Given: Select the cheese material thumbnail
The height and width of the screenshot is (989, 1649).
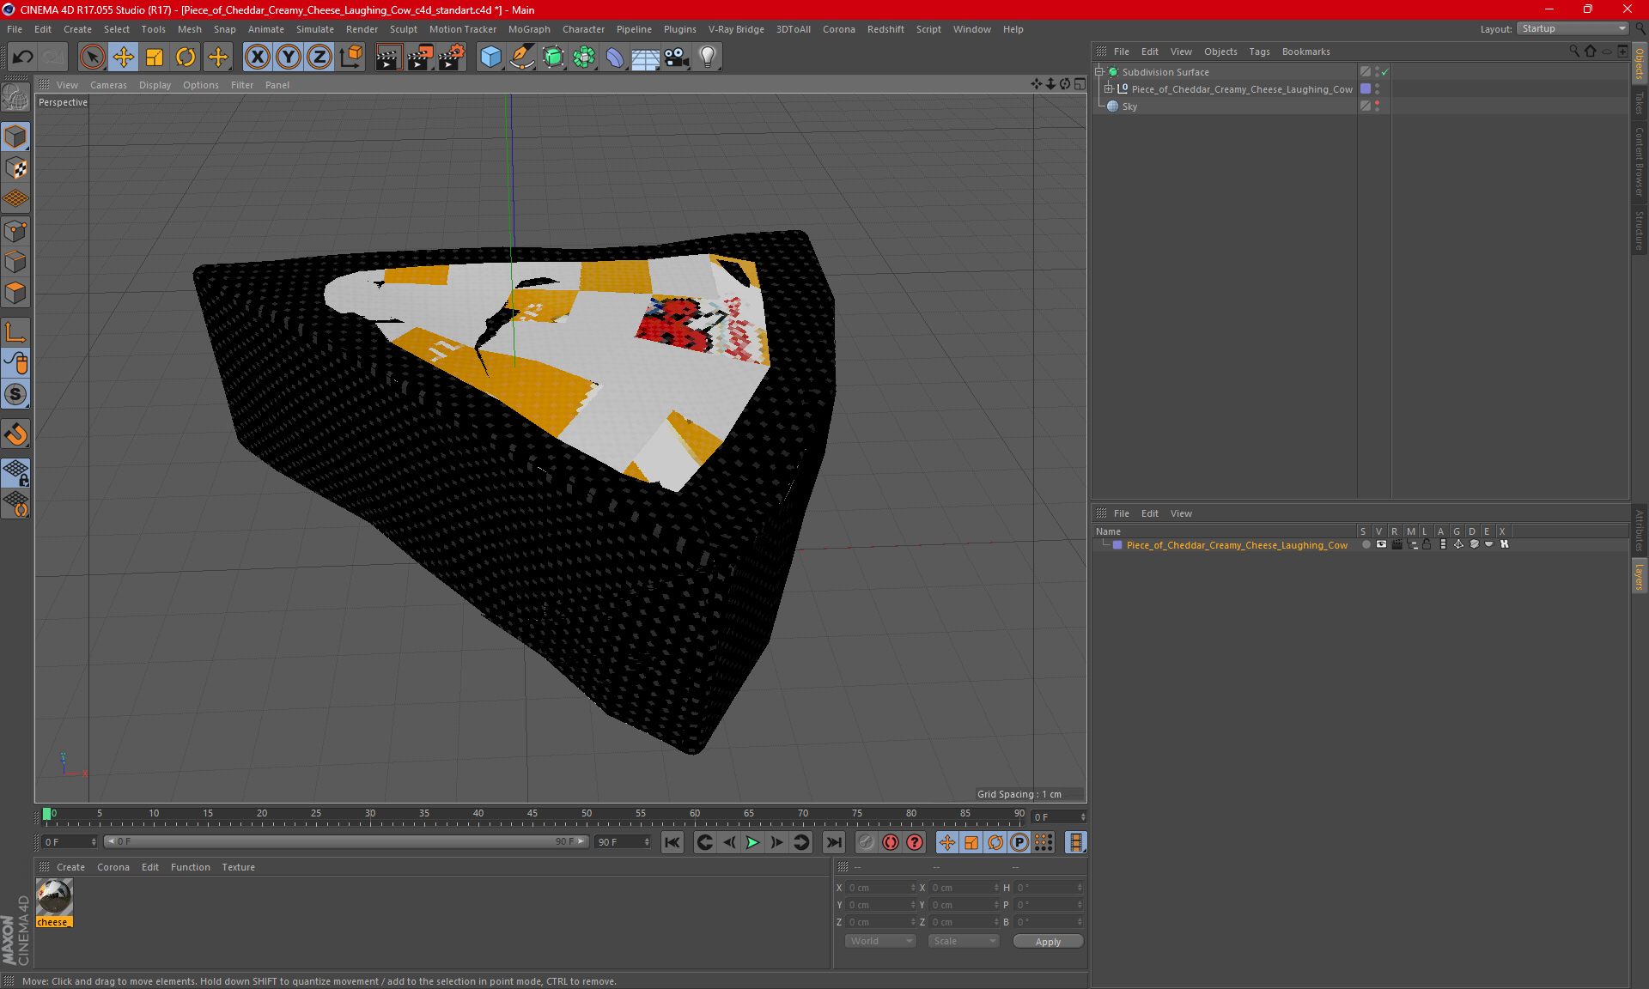Looking at the screenshot, I should pyautogui.click(x=54, y=898).
